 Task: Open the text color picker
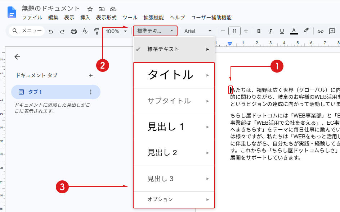294,31
